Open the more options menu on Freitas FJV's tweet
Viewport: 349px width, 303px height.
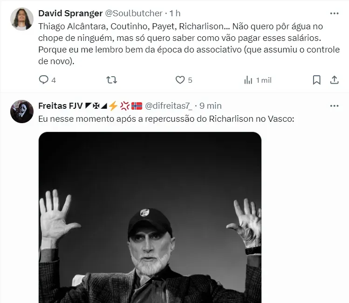(x=334, y=106)
